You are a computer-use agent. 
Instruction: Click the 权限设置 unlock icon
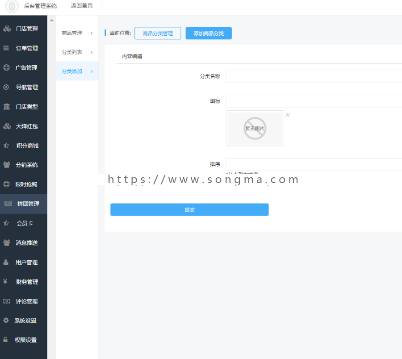tap(5, 339)
